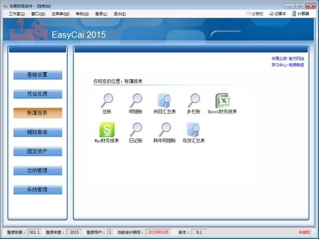Open the 主菜单(M) menu
The image size is (319, 239).
tap(61, 14)
